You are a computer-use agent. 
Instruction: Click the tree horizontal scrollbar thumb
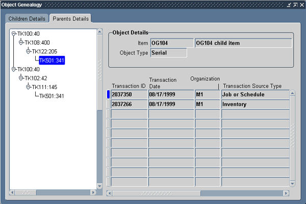[x=26, y=192]
